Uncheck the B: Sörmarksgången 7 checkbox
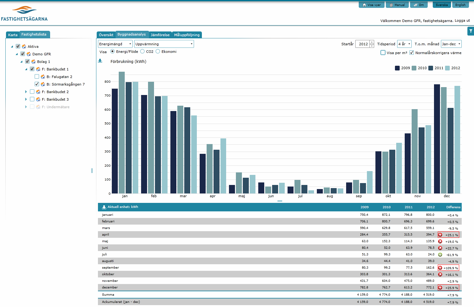The height and width of the screenshot is (307, 474). [x=37, y=84]
